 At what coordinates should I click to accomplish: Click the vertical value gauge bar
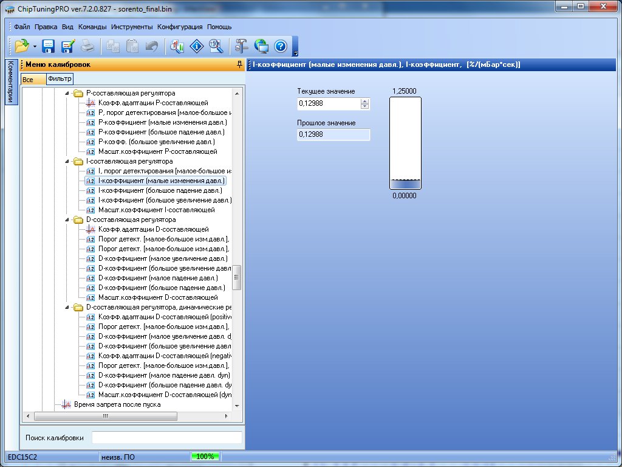coord(405,144)
